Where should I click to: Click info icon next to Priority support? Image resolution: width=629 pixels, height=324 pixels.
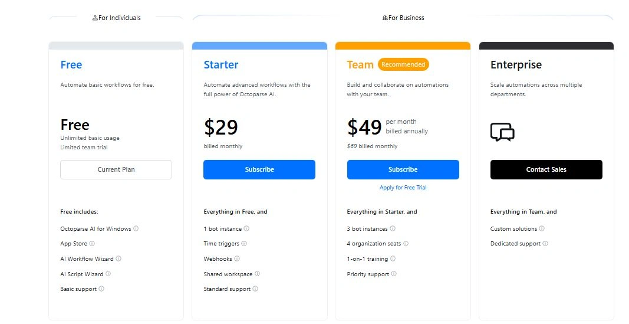coord(394,274)
